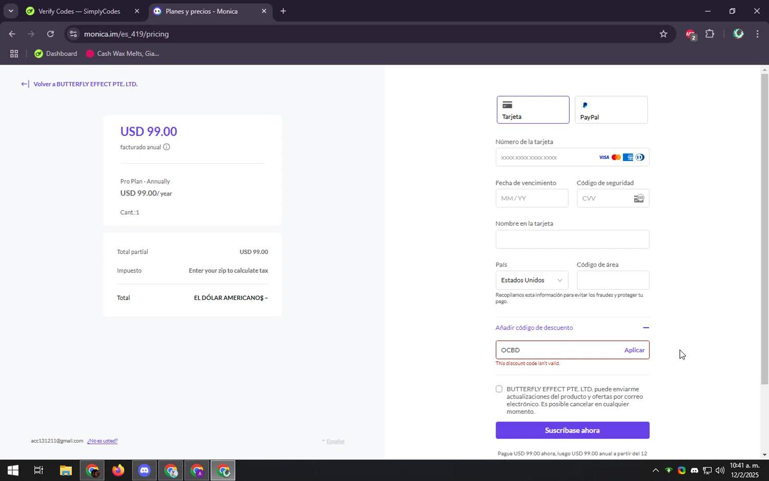The image size is (769, 481).
Task: Open File Explorer from the taskbar
Action: click(x=66, y=470)
